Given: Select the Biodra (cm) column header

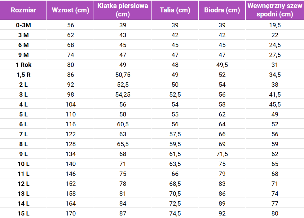Looking at the screenshot, I should [222, 10].
